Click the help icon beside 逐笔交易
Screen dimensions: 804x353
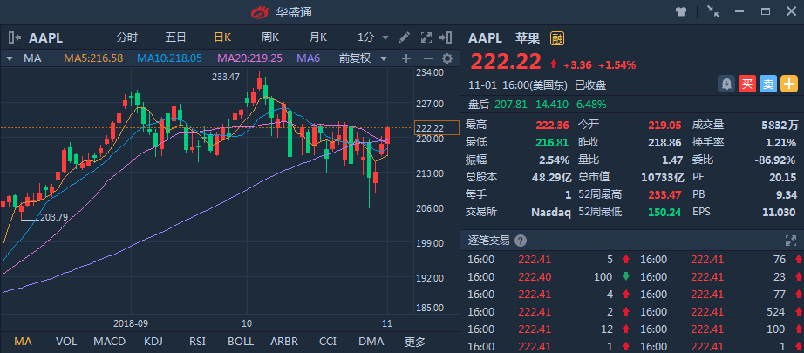tap(521, 240)
